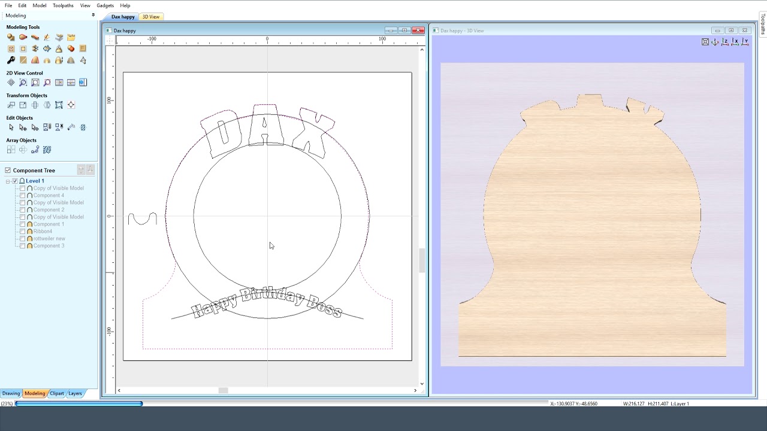Open the Circular Array copy tool
Viewport: 767px width, 431px height.
23,149
